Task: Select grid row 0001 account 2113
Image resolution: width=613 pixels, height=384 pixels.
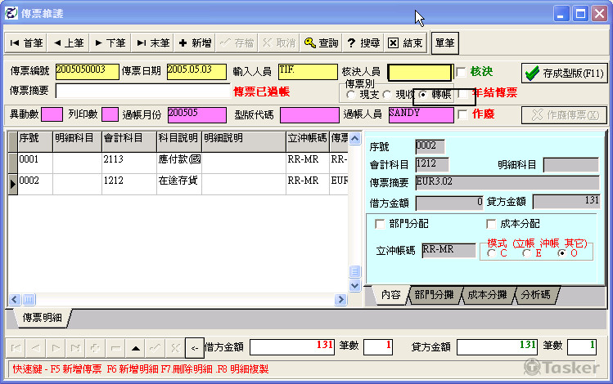Action: pos(178,163)
